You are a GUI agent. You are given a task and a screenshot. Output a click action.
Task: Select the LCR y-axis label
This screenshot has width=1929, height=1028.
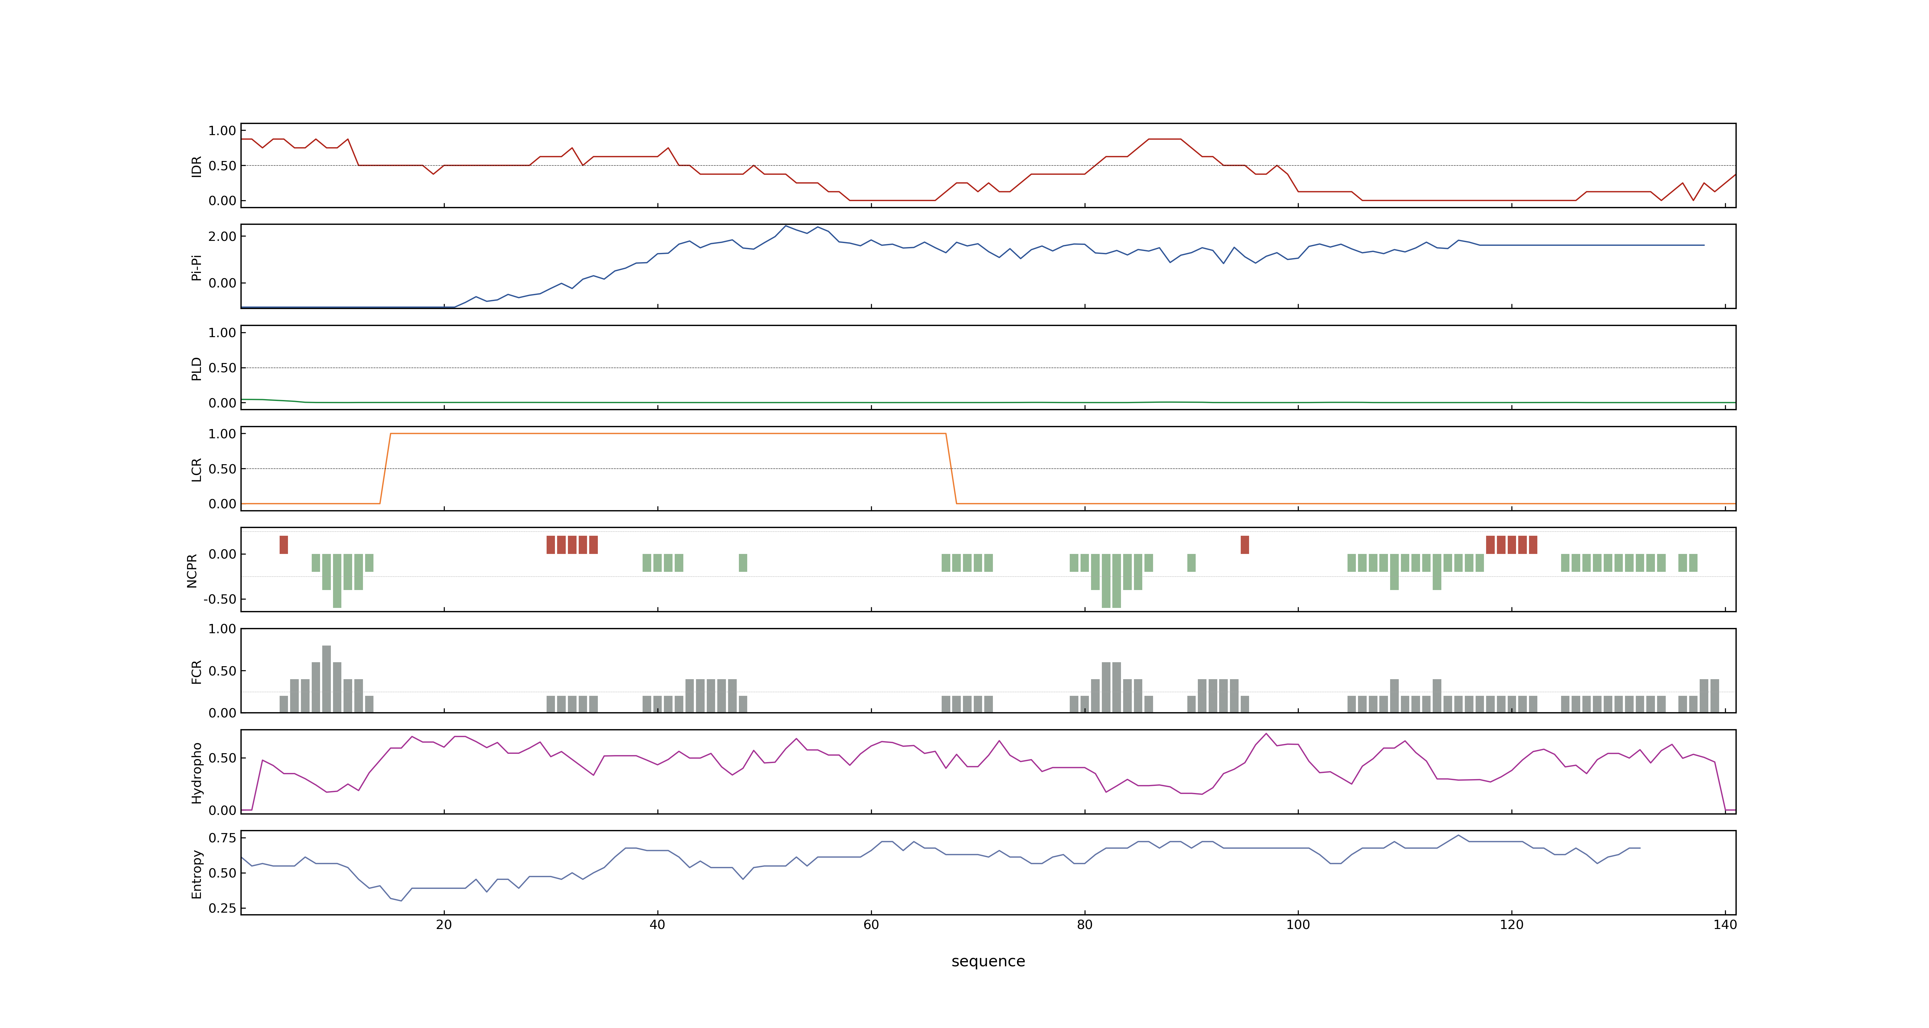click(x=196, y=469)
